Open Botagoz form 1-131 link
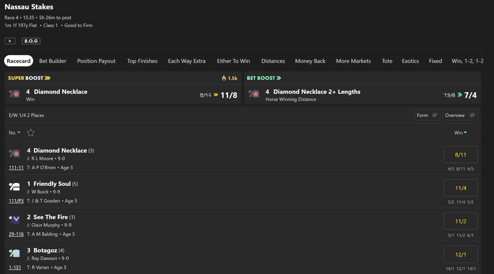 (15, 267)
